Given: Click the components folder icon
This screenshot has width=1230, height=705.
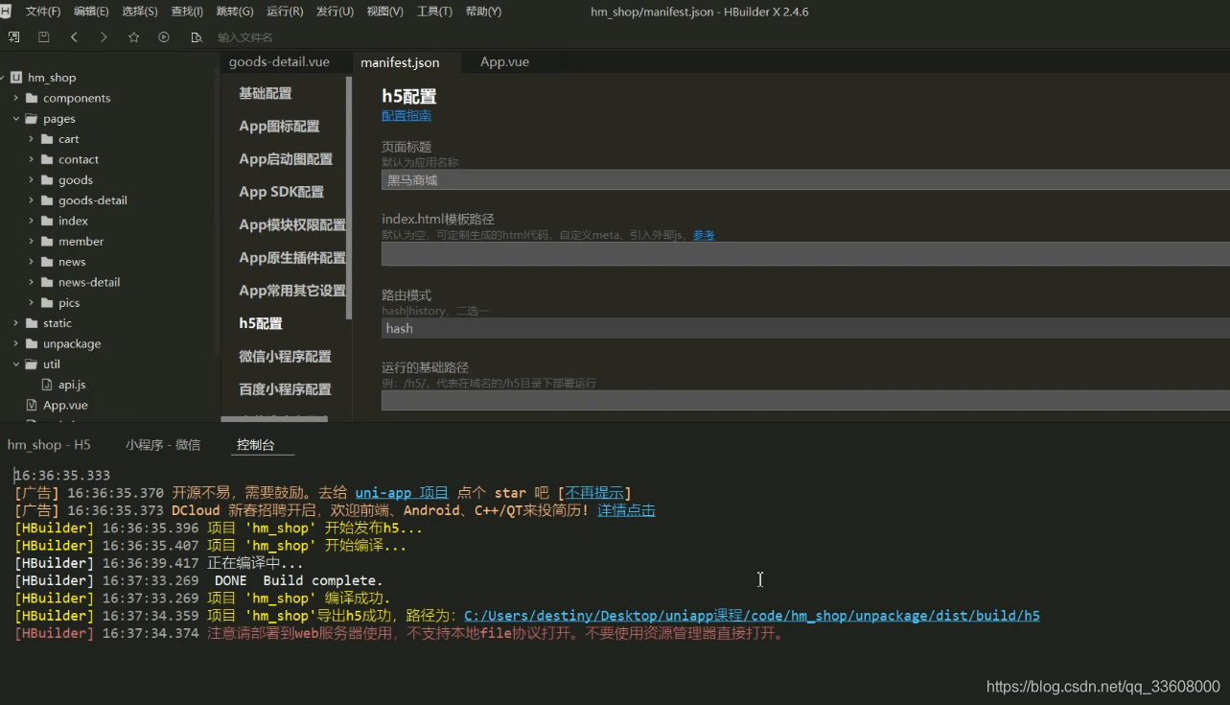Looking at the screenshot, I should (x=32, y=98).
